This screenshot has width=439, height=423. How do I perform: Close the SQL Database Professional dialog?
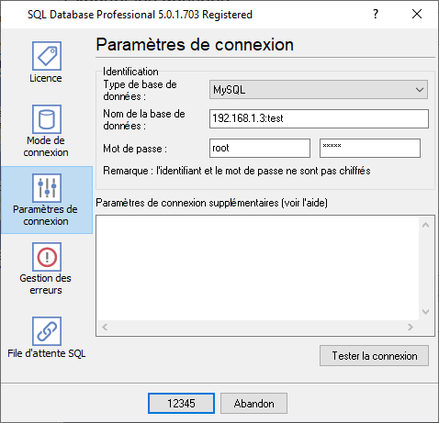click(x=417, y=14)
